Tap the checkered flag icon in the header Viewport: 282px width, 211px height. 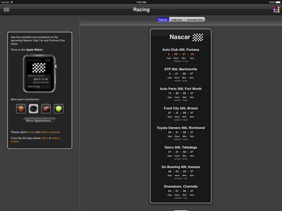(x=7, y=10)
